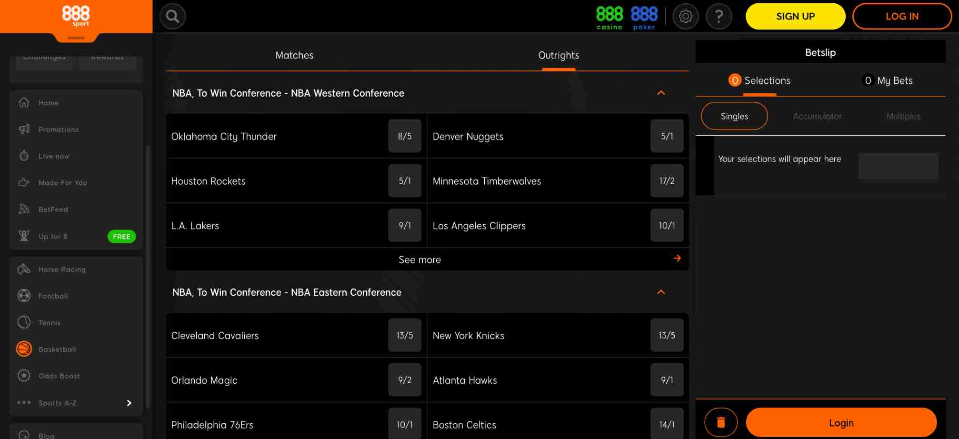Viewport: 959px width, 439px height.
Task: Click the Football ball icon
Action: pyautogui.click(x=24, y=296)
